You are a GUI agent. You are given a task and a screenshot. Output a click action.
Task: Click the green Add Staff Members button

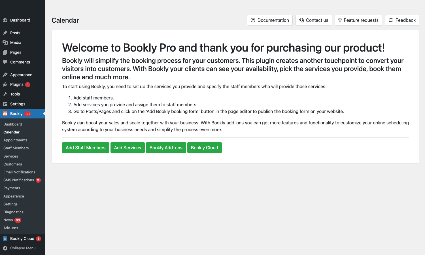[86, 148]
